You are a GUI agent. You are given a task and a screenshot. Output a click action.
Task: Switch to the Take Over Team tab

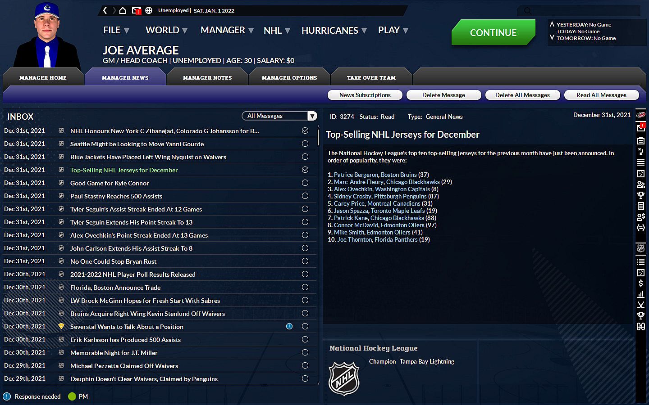(x=371, y=77)
